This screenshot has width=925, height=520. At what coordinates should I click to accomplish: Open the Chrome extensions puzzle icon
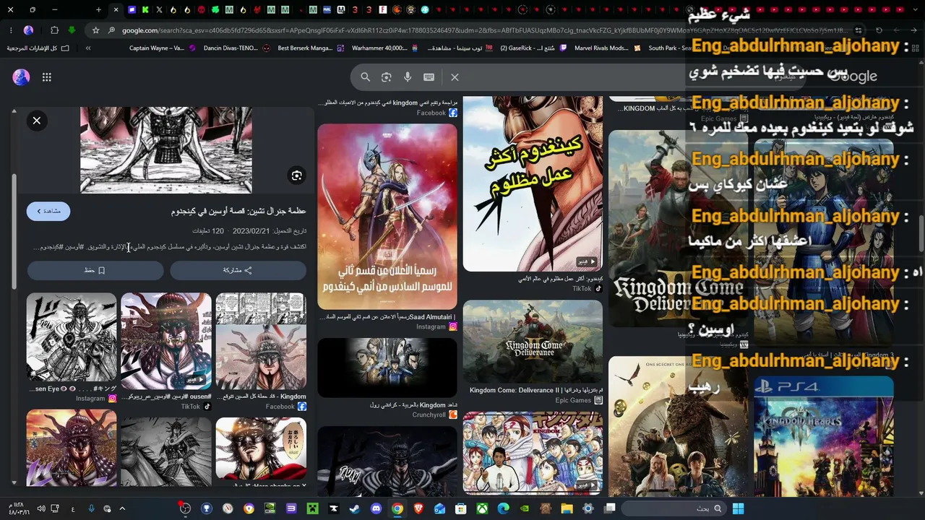tap(54, 30)
